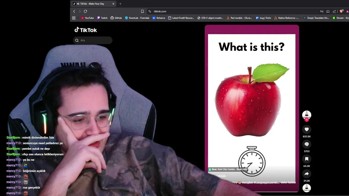349x196 pixels.
Task: Go forward with the browser forward arrow
Action: 80,11
